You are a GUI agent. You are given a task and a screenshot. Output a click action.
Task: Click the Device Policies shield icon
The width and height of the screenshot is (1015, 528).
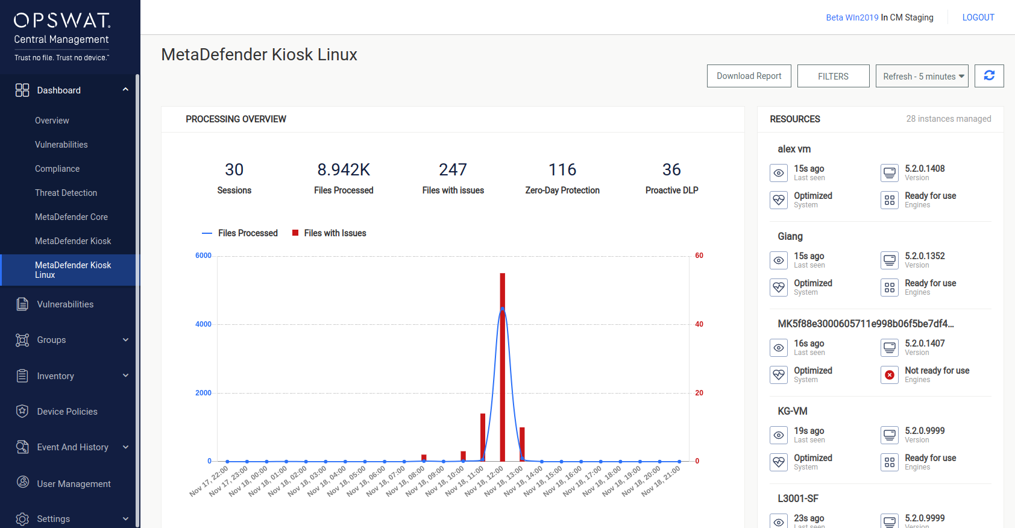coord(22,411)
